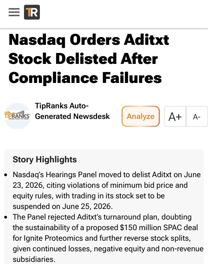Click the Nasdaq Orders Aditxt headline
This screenshot has height=264, width=208.
(89, 59)
